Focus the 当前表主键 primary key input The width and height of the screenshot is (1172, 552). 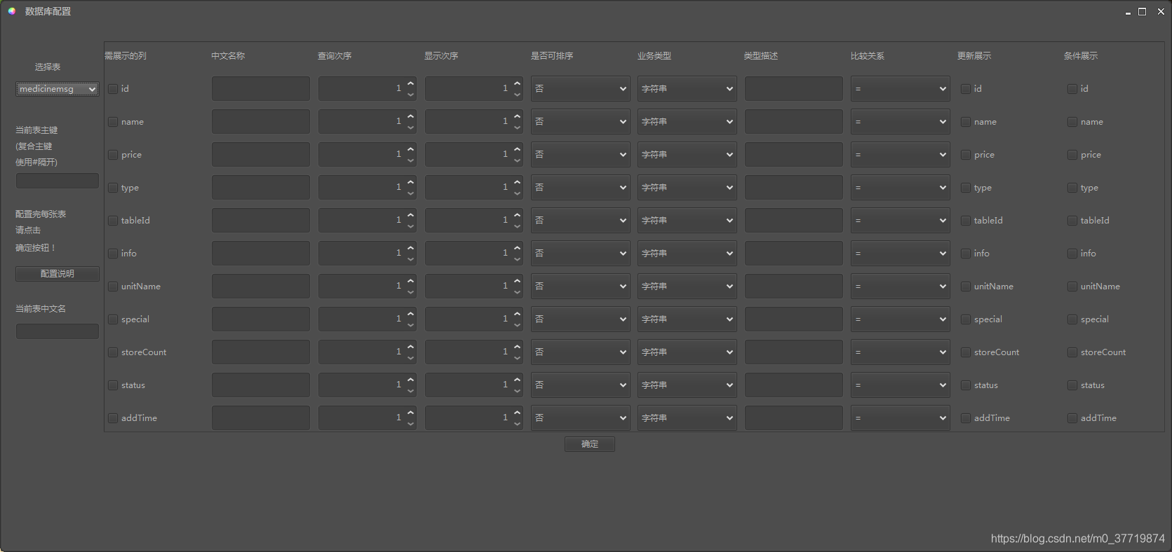58,181
